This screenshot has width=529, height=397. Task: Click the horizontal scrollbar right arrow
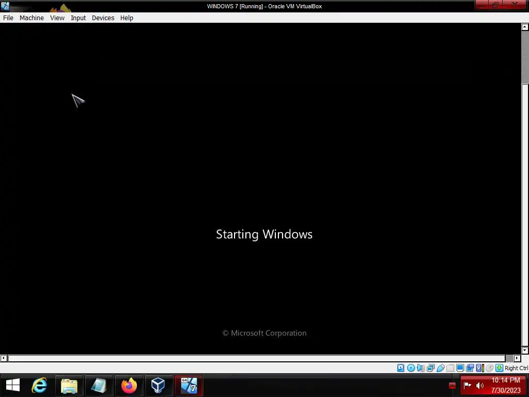point(517,358)
